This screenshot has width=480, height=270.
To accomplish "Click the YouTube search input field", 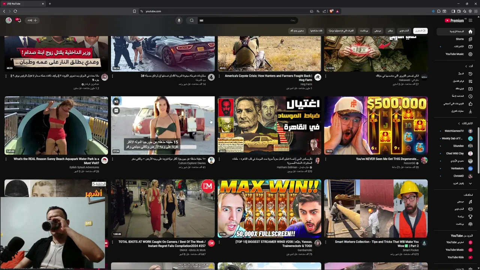I will (247, 20).
